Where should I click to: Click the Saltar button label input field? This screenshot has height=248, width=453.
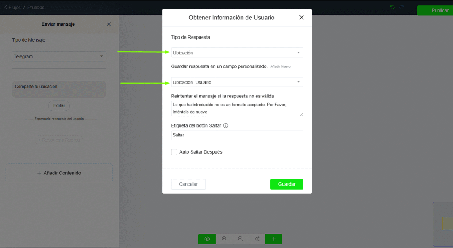(x=237, y=135)
